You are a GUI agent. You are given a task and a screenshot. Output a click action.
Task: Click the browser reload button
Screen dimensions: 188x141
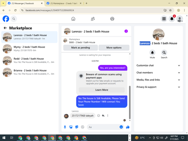pyautogui.click(x=15, y=10)
